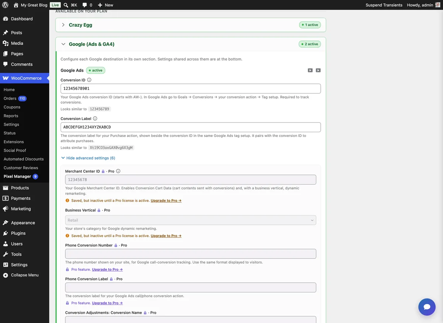
Task: Open the Pixel Manager submenu item
Action: (x=17, y=176)
